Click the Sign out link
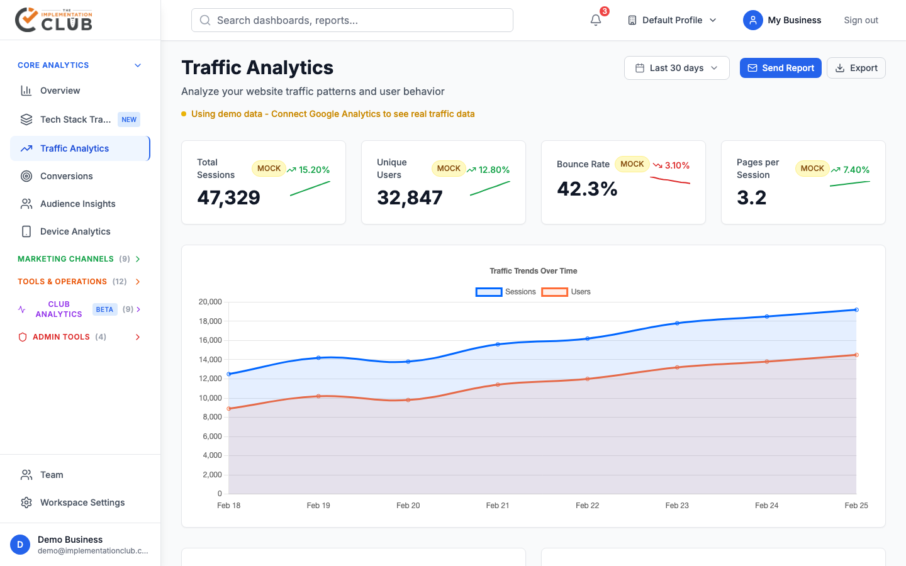Image resolution: width=906 pixels, height=566 pixels. 861,20
